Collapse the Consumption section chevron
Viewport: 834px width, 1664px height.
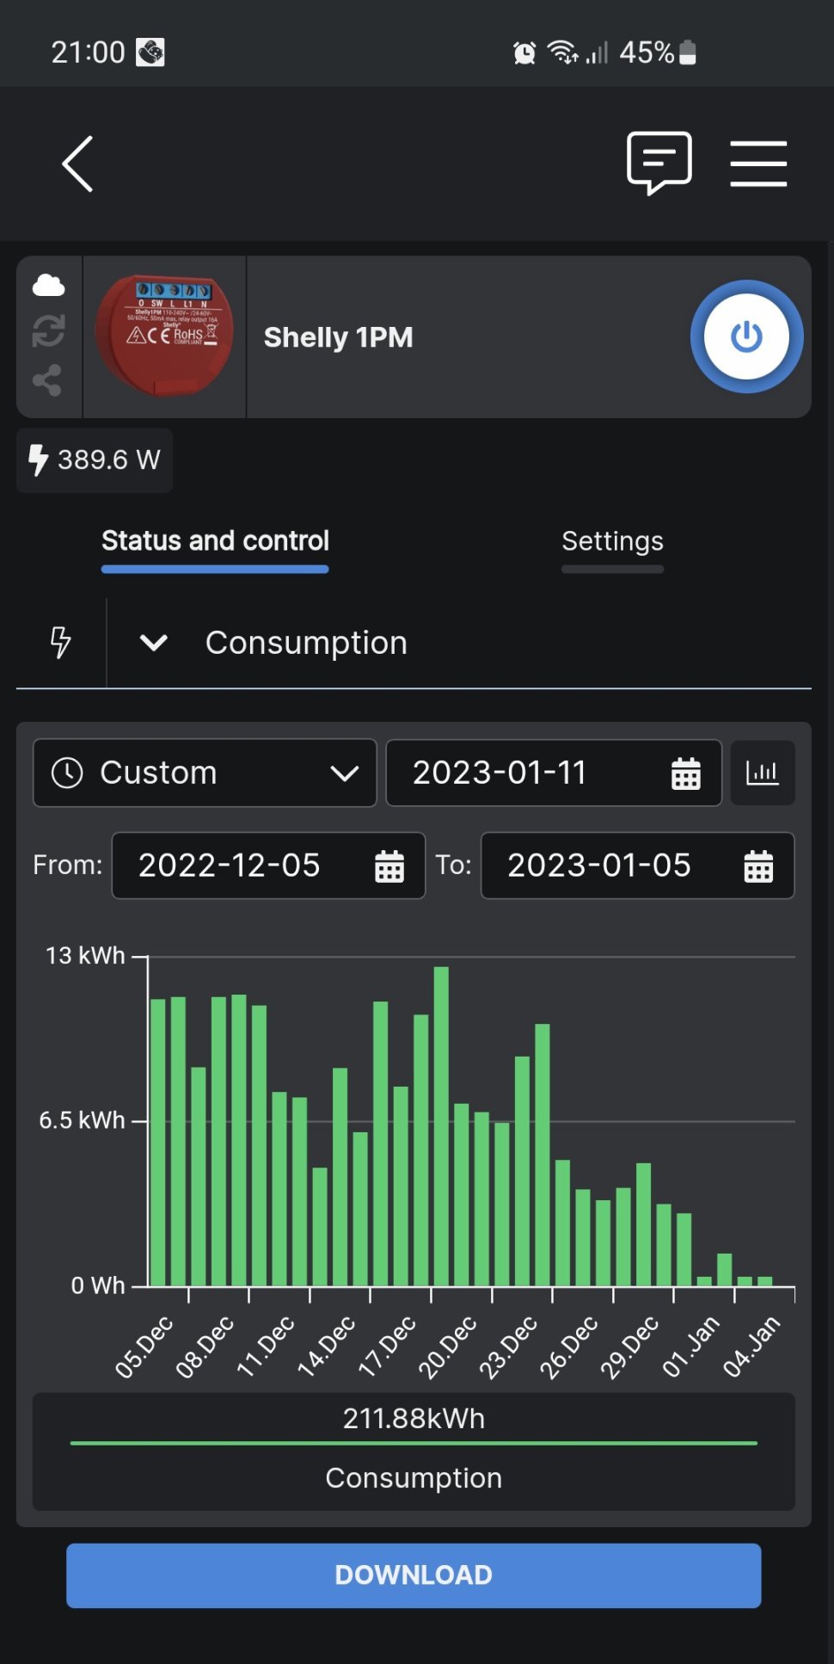(x=154, y=643)
